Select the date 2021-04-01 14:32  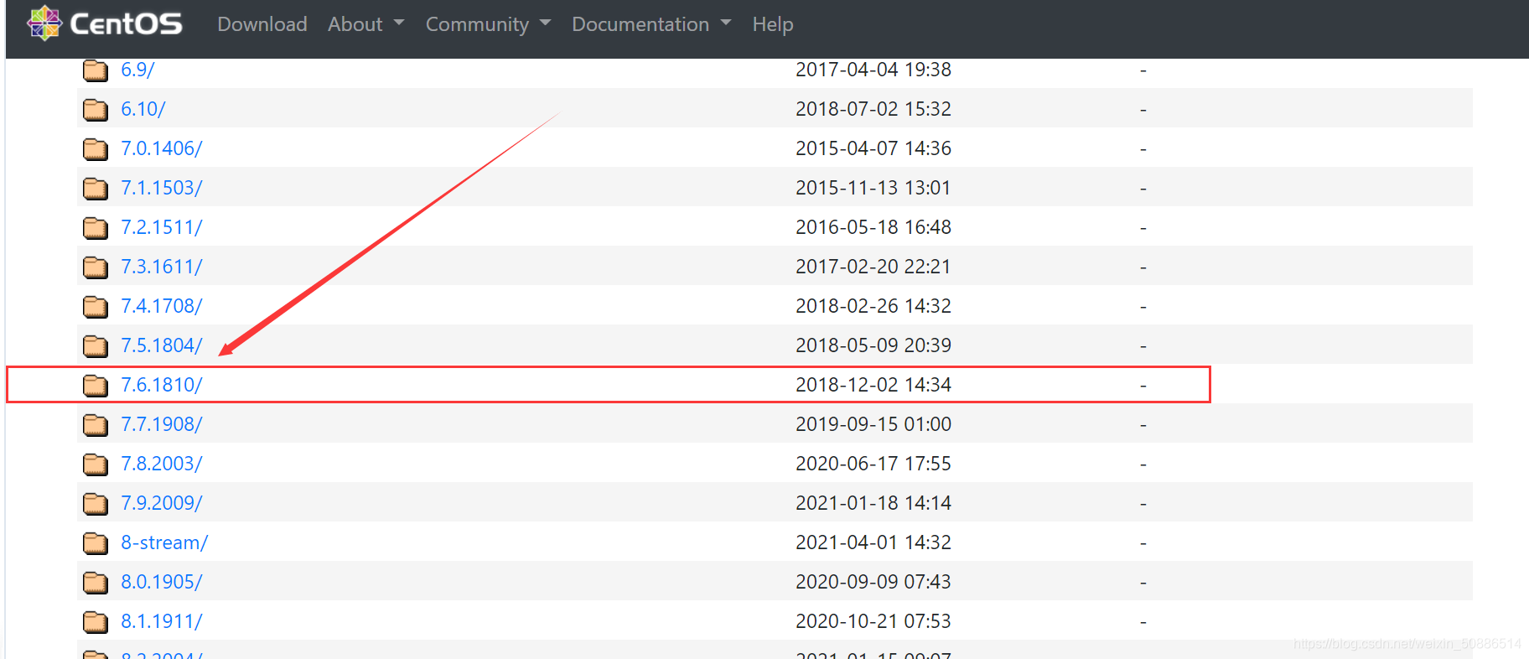click(873, 542)
